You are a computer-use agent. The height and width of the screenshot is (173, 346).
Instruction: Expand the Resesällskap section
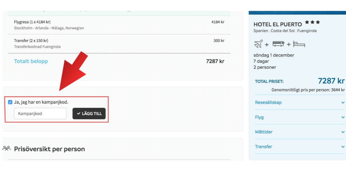pos(300,102)
